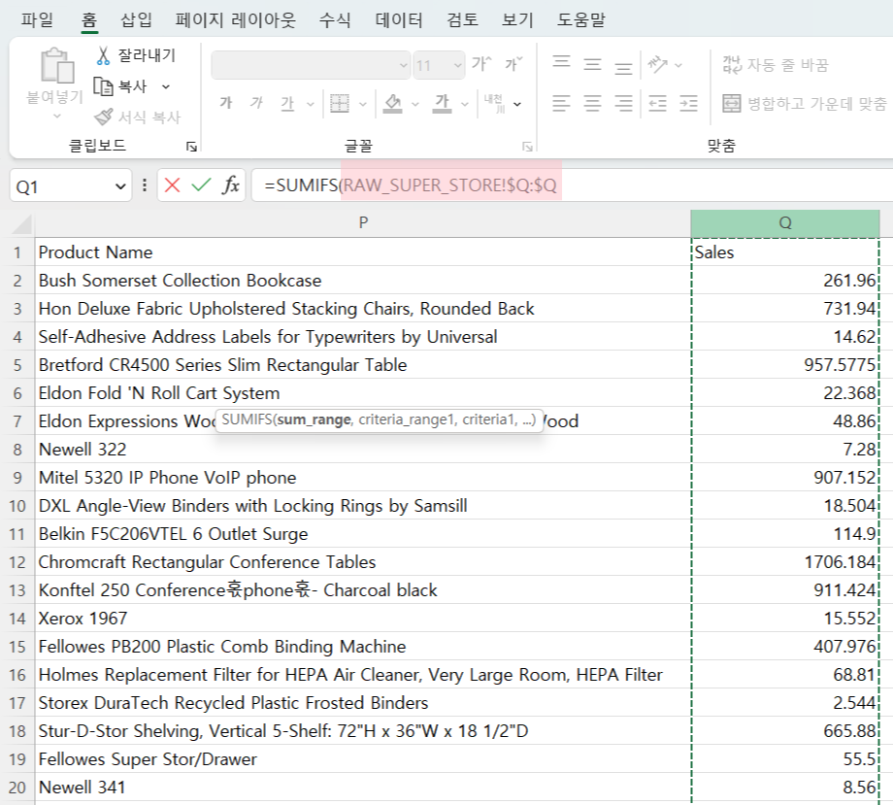Open the Name Box Q1 dropdown
Image resolution: width=893 pixels, height=805 pixels.
tap(120, 186)
